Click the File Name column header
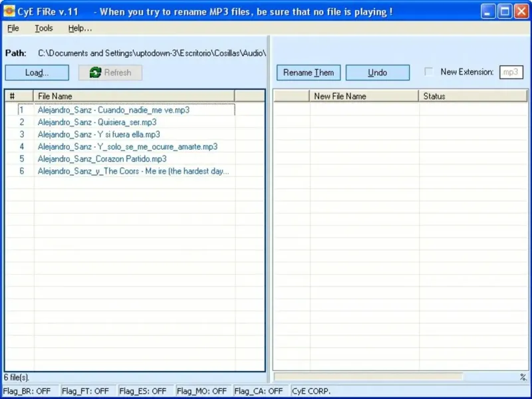This screenshot has height=399, width=532. [134, 96]
